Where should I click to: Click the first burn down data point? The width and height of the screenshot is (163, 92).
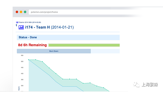[29, 60]
